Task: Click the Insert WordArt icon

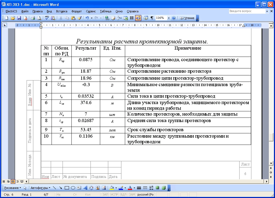Action: pos(85,188)
